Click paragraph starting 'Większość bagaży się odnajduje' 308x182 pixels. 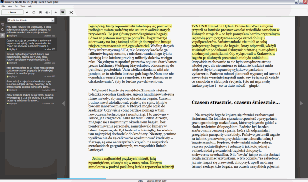tap(132, 120)
